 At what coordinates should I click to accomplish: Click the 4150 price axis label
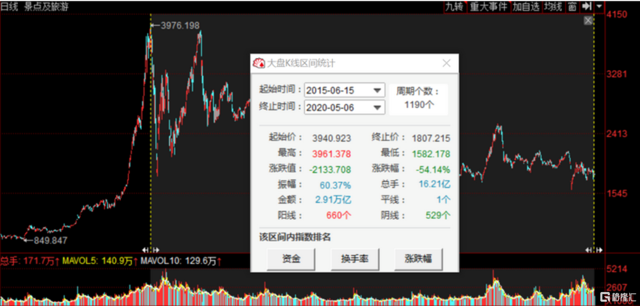(617, 16)
